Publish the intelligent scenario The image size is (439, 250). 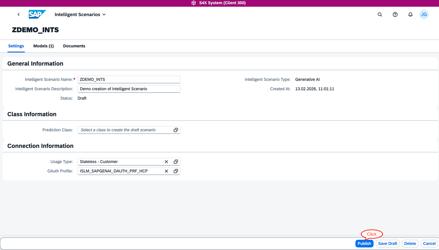click(x=364, y=244)
